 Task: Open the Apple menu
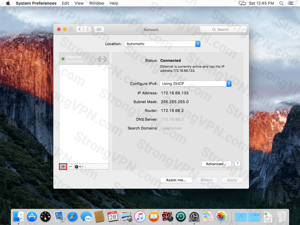click(8, 3)
